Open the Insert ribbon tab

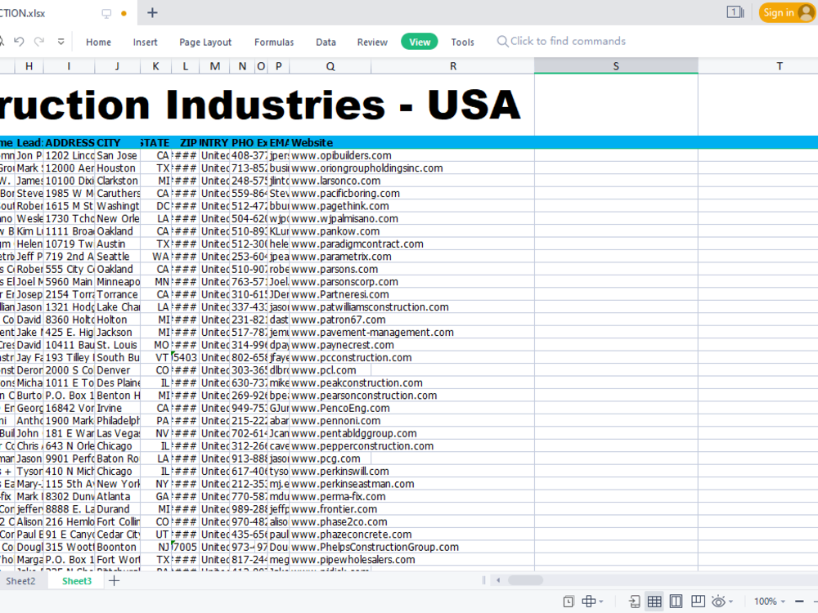pos(145,43)
